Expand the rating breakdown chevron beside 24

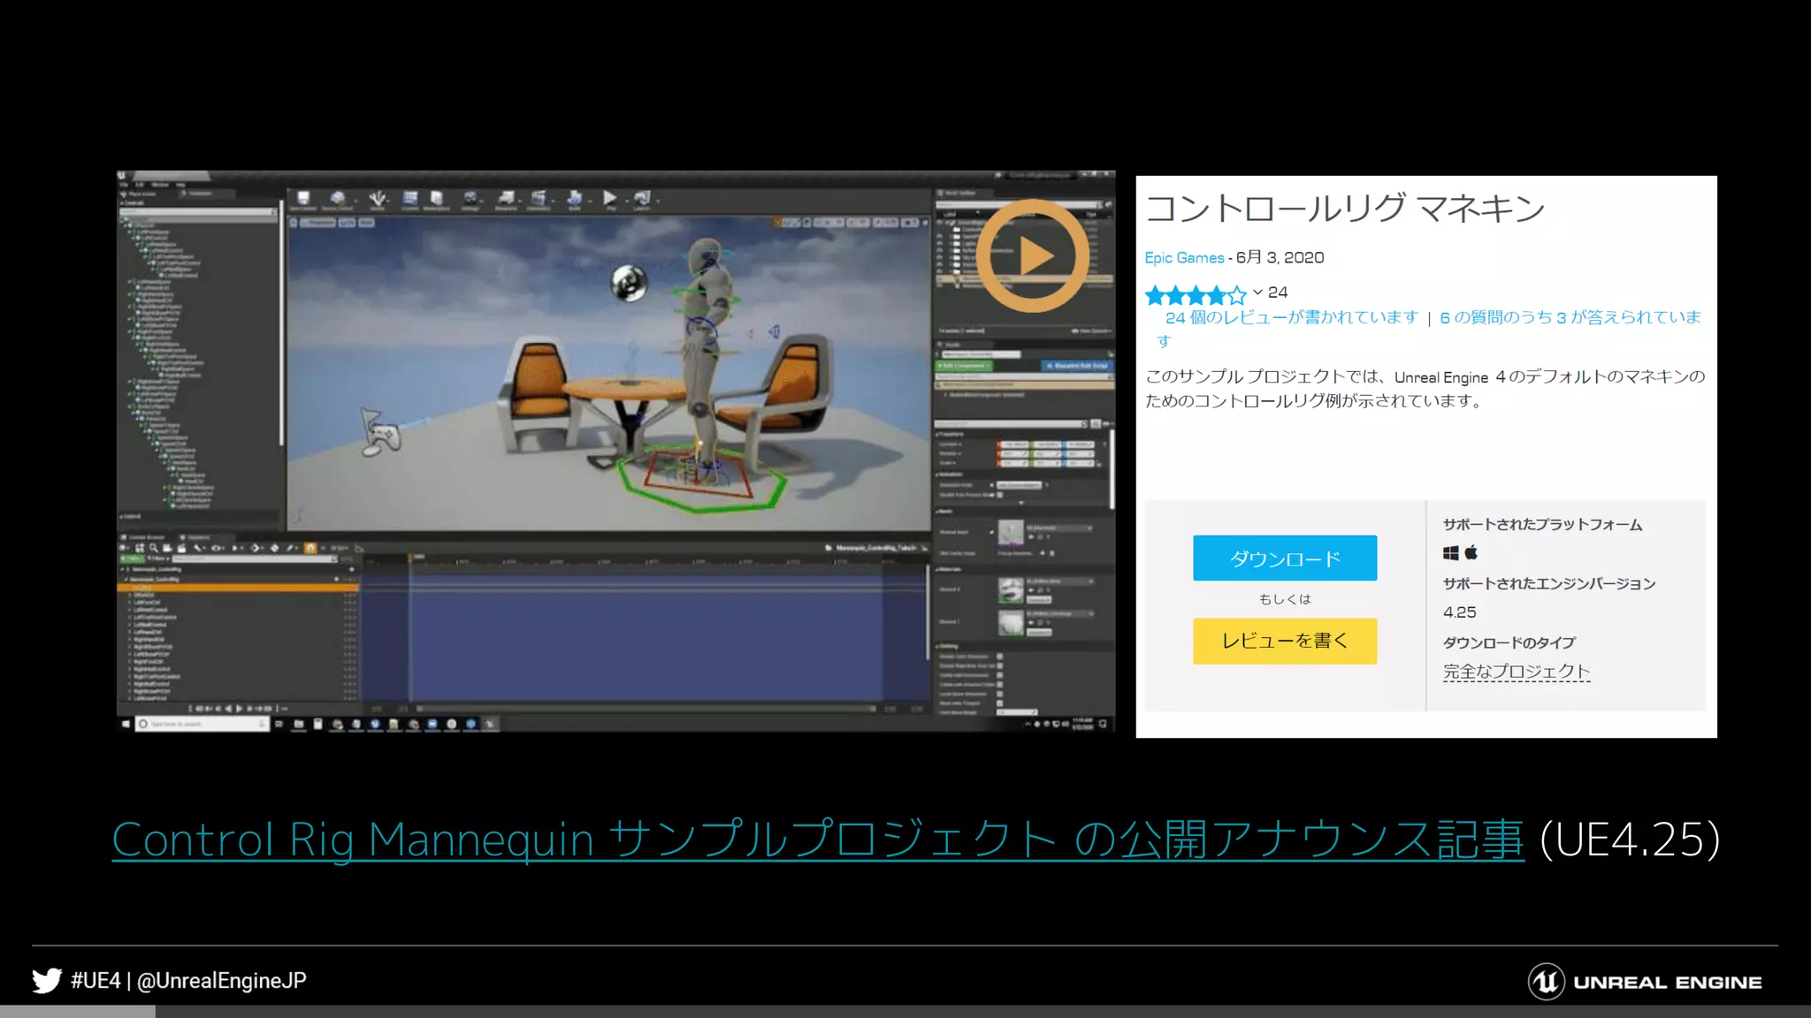pos(1257,292)
